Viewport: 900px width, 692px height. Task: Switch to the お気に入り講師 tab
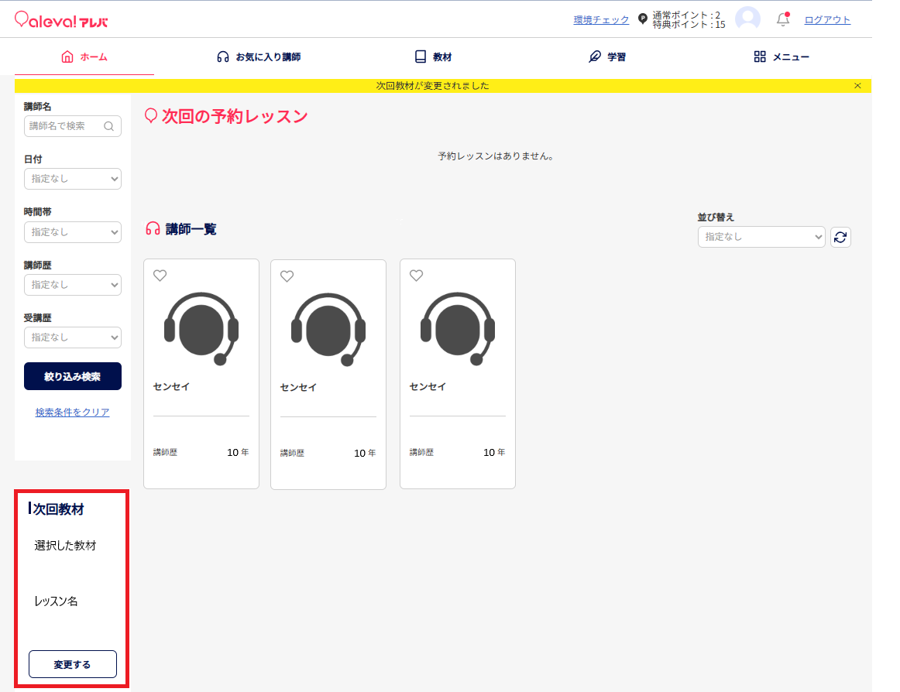pyautogui.click(x=259, y=57)
